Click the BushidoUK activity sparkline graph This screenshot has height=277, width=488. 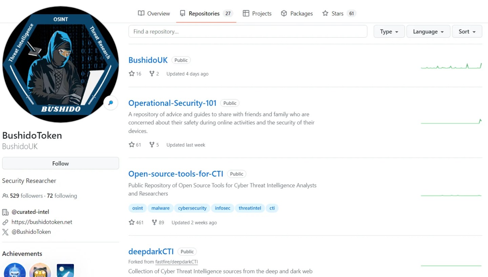point(451,66)
